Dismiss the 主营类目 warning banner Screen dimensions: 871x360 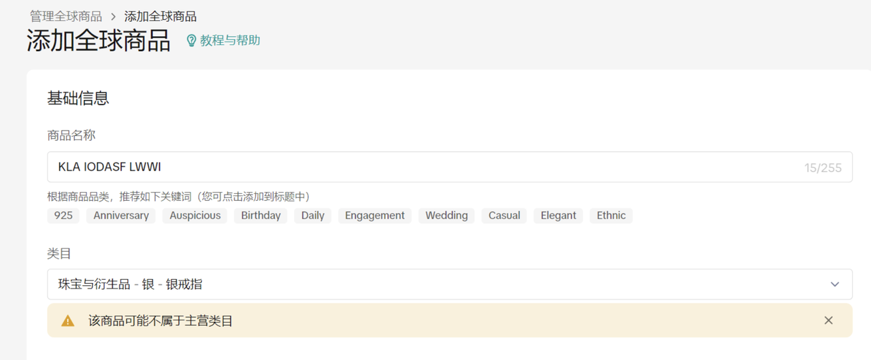828,321
